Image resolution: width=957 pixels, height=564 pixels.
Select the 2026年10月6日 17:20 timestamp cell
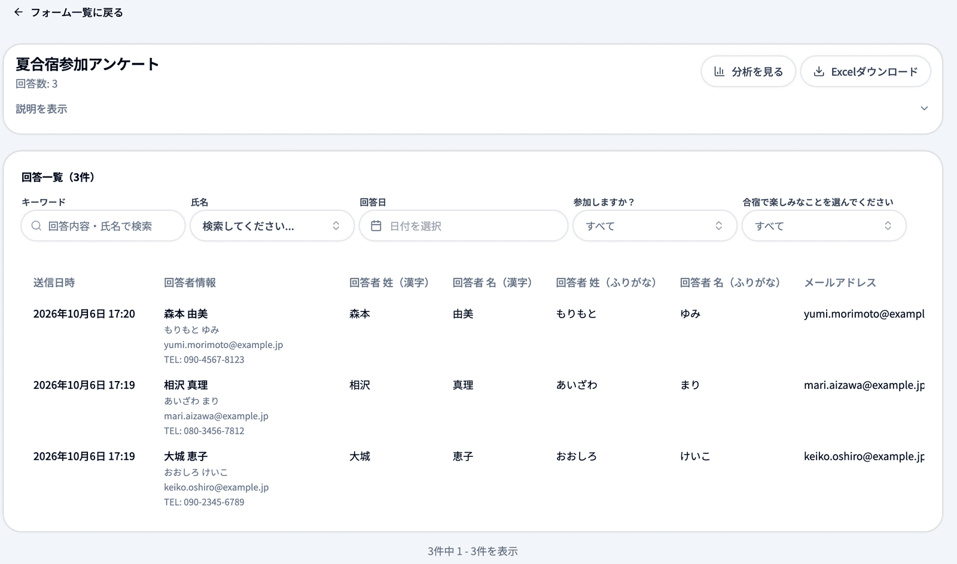click(84, 313)
